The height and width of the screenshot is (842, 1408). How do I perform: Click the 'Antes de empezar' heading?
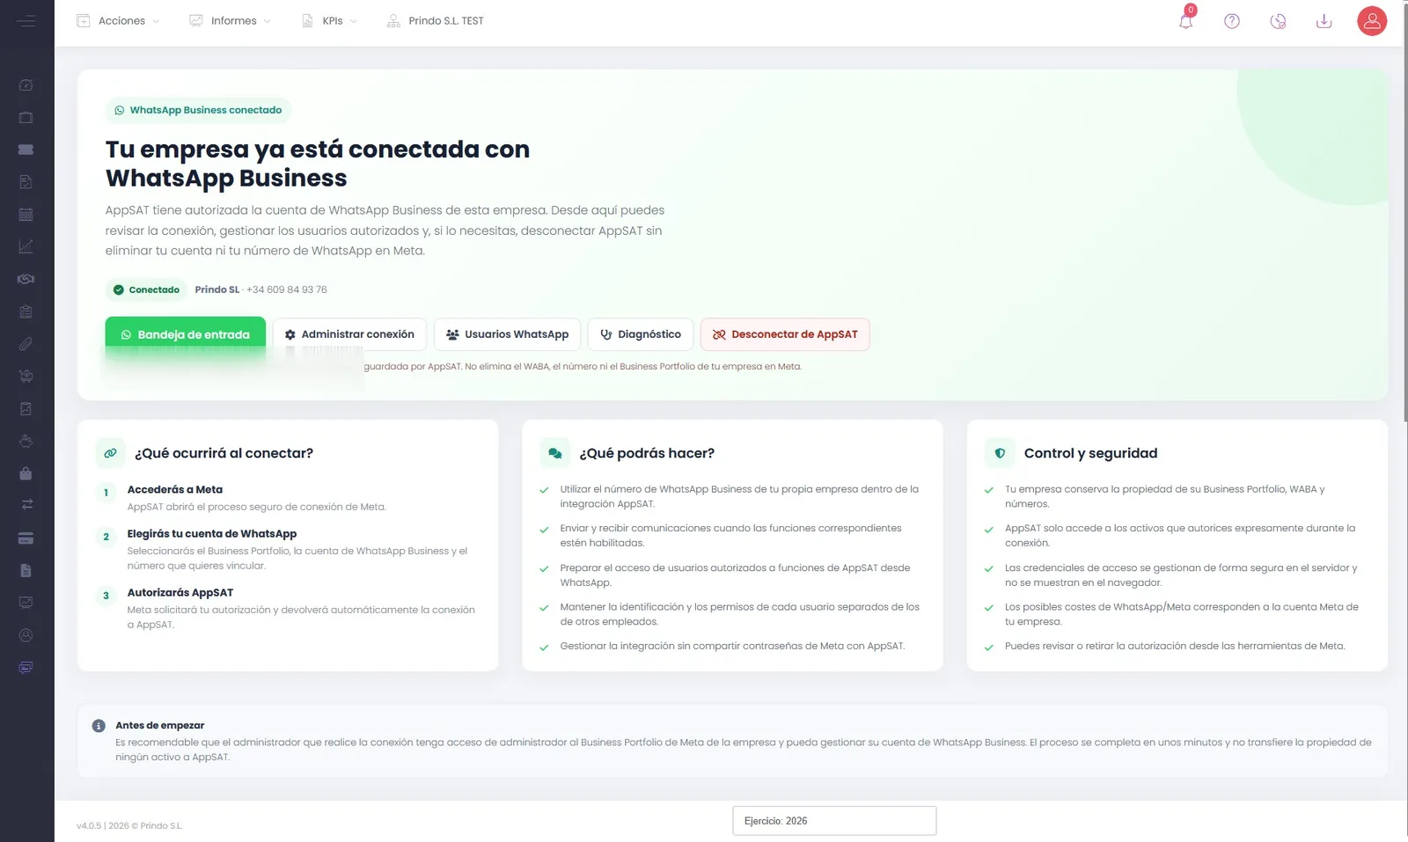click(160, 726)
